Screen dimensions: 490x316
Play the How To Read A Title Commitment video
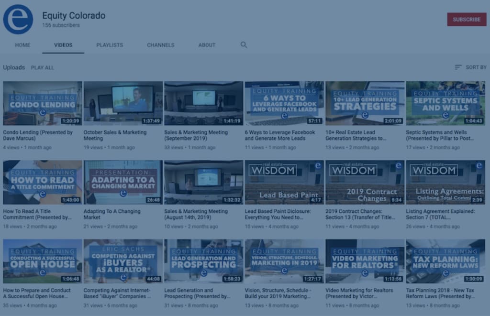coord(42,182)
